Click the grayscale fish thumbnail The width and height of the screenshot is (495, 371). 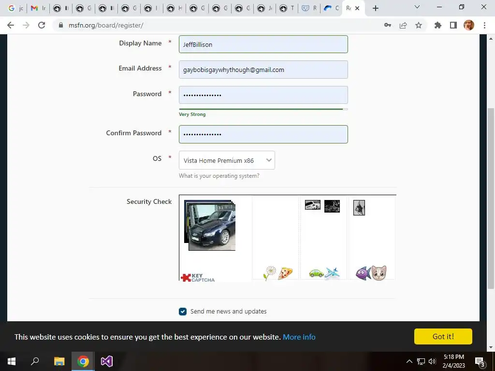point(359,208)
